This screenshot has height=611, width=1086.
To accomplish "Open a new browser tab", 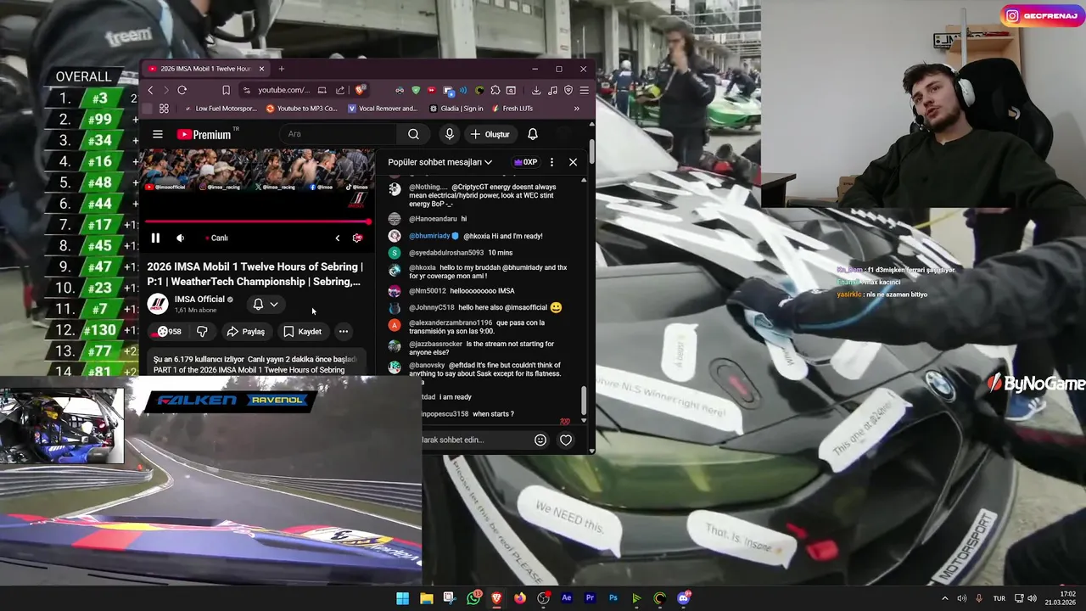I will coord(282,69).
